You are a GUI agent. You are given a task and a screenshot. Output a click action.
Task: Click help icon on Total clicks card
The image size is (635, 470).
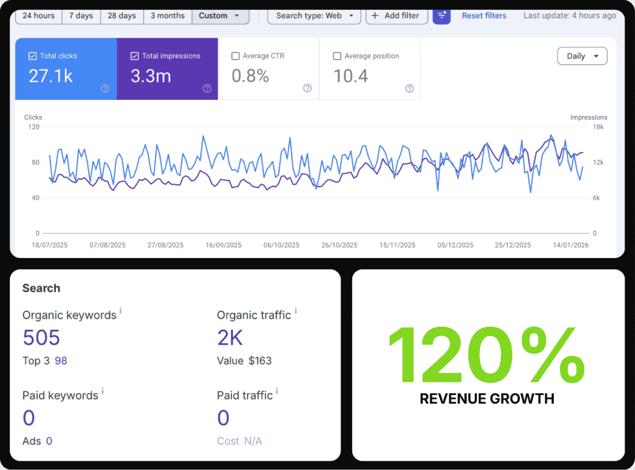click(x=105, y=89)
